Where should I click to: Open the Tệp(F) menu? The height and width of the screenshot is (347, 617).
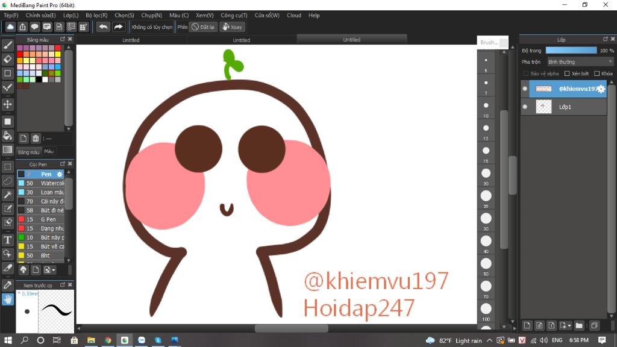[x=11, y=15]
